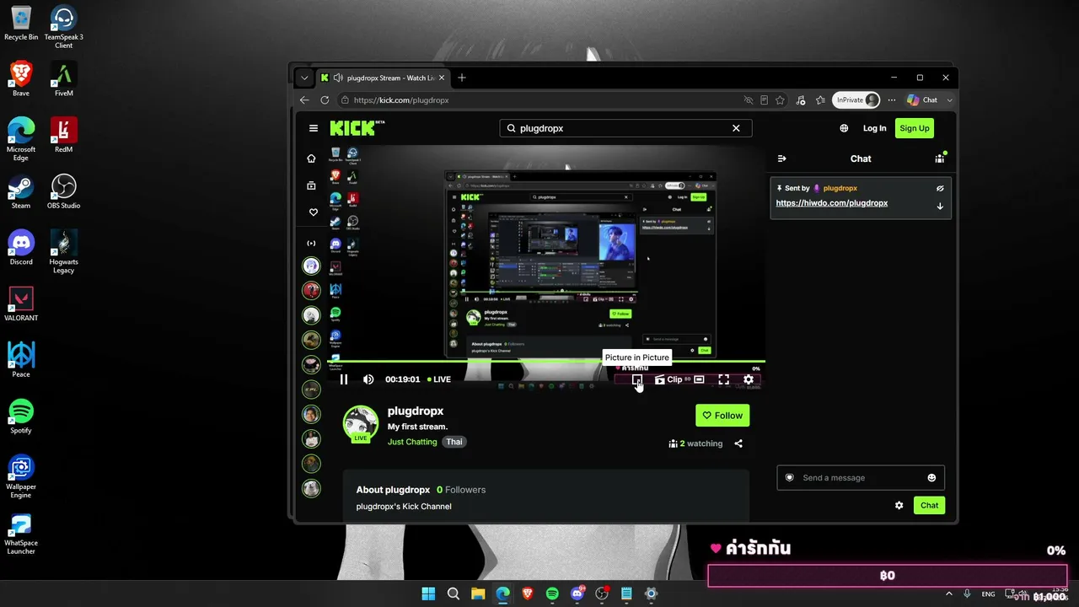Open Edge settings and more menu
This screenshot has width=1079, height=607.
[x=892, y=100]
